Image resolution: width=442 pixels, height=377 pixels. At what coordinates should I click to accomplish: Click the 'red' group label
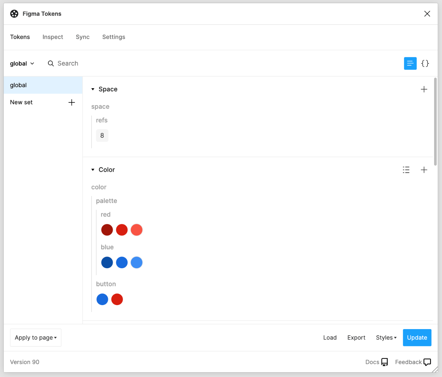pyautogui.click(x=105, y=215)
